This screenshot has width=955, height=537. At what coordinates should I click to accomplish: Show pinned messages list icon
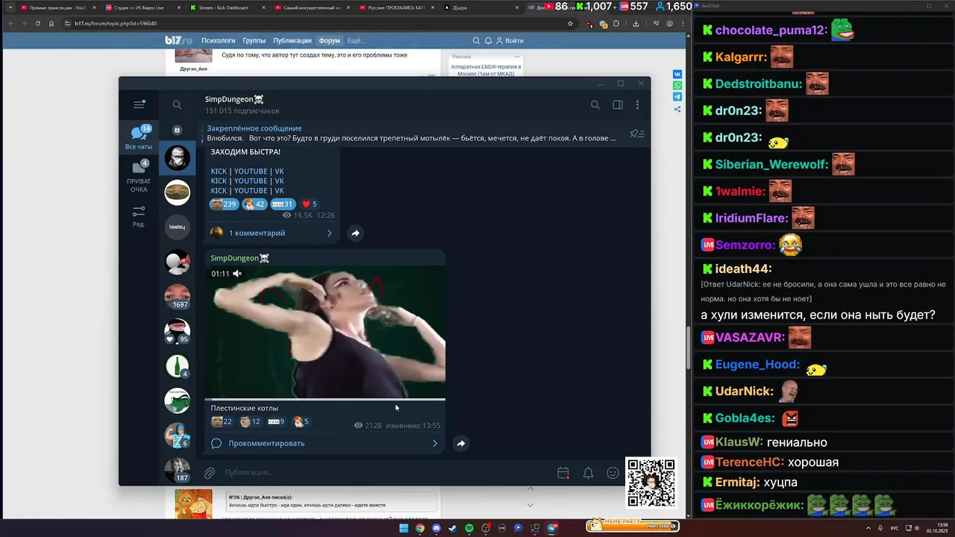tap(636, 134)
